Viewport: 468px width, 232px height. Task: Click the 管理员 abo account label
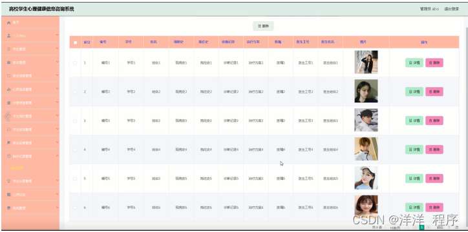coord(429,9)
